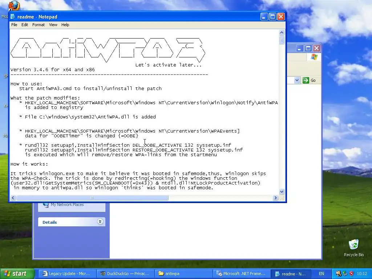This screenshot has width=372, height=279.
Task: Open the address bar dropdown in Explorer
Action: (297, 80)
